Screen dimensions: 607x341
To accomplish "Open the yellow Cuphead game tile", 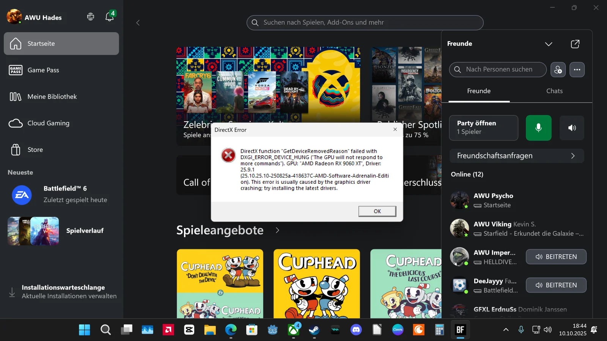I will coord(317,283).
